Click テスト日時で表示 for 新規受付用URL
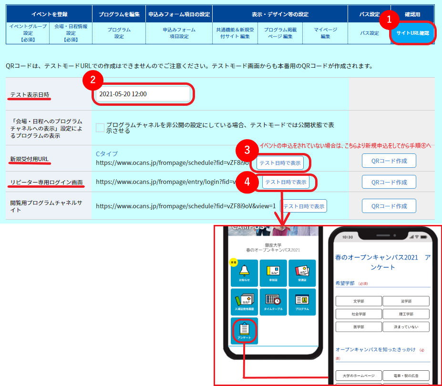Image resolution: width=442 pixels, height=386 pixels. 280,163
